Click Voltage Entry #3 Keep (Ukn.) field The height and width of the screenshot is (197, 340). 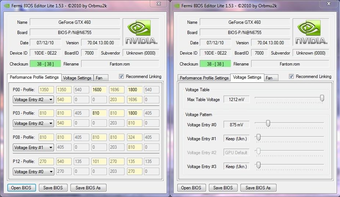(x=236, y=167)
